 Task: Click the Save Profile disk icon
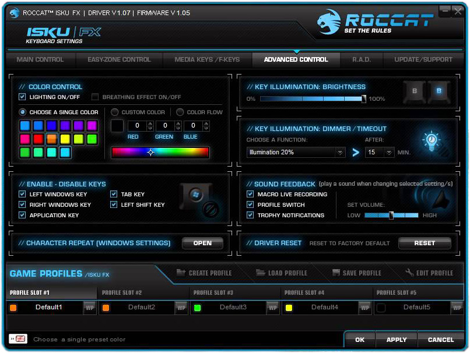336,273
